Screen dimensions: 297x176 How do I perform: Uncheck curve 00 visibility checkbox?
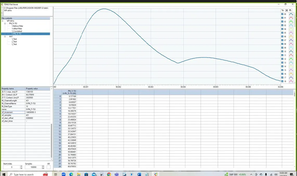[282, 14]
